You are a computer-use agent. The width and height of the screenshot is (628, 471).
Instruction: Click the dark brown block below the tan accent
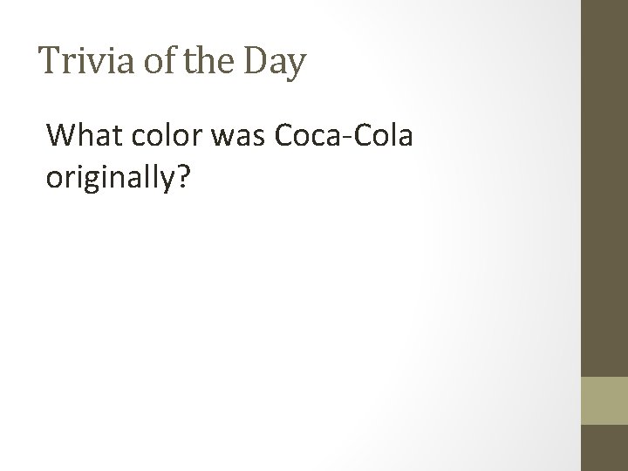[x=604, y=447]
